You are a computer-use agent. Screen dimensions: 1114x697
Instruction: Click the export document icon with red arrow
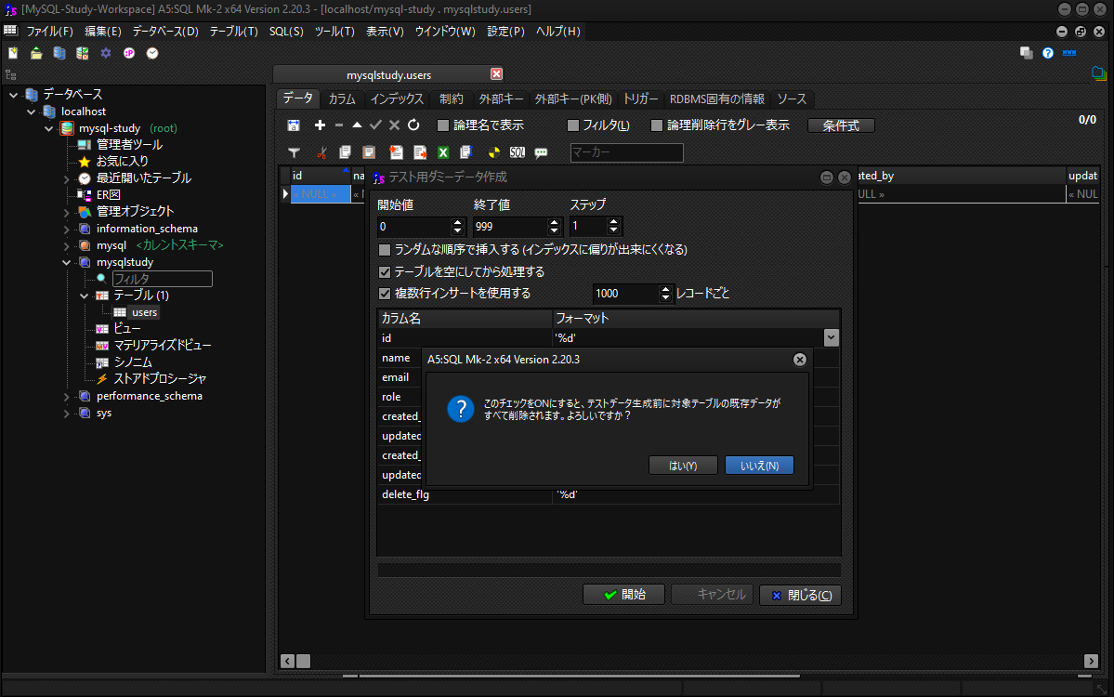tap(420, 152)
